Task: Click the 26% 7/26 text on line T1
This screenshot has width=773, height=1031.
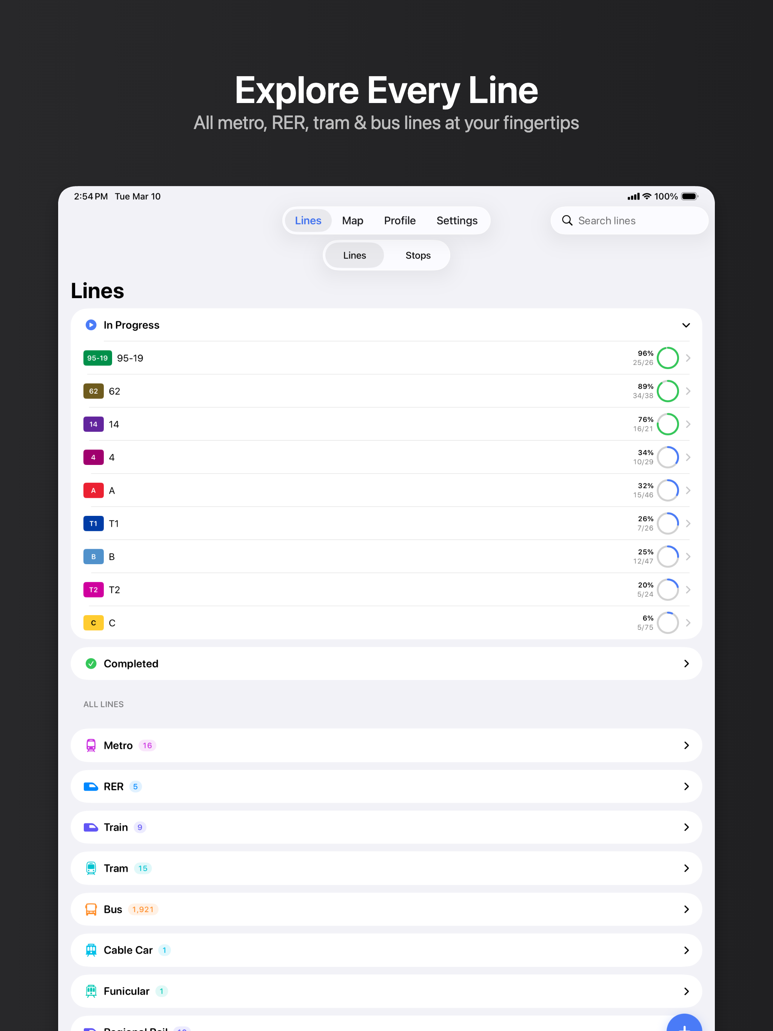Action: coord(645,523)
